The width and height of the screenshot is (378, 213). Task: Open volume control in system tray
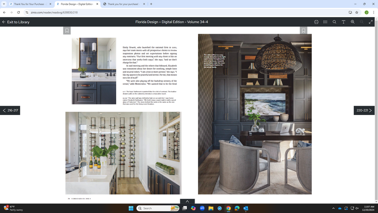click(357, 208)
